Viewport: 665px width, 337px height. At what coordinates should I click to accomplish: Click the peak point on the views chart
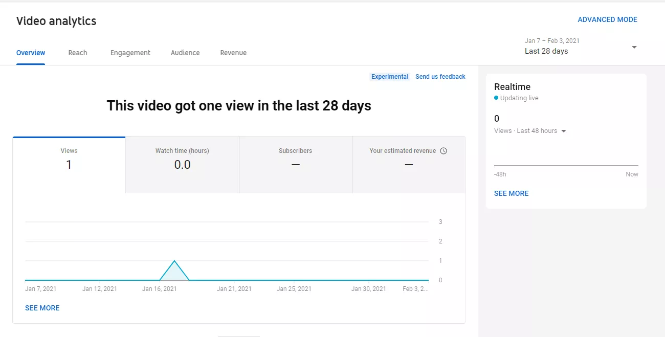pos(174,261)
